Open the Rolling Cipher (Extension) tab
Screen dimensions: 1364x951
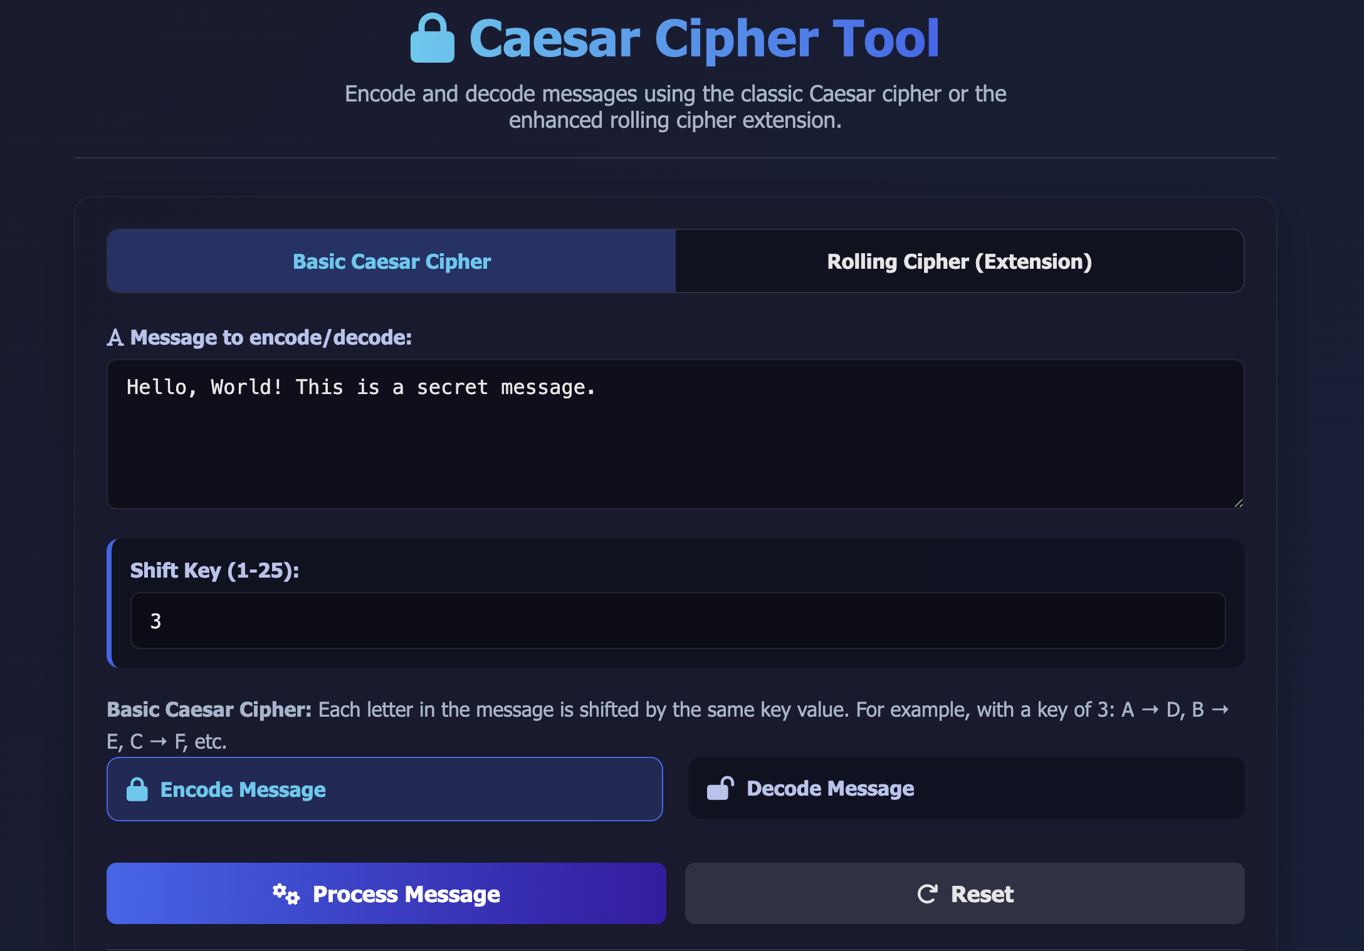tap(959, 261)
